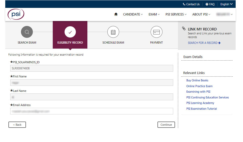Viewport: 243px width, 142px height.
Task: Select the PAYMENT step label
Action: tap(156, 43)
